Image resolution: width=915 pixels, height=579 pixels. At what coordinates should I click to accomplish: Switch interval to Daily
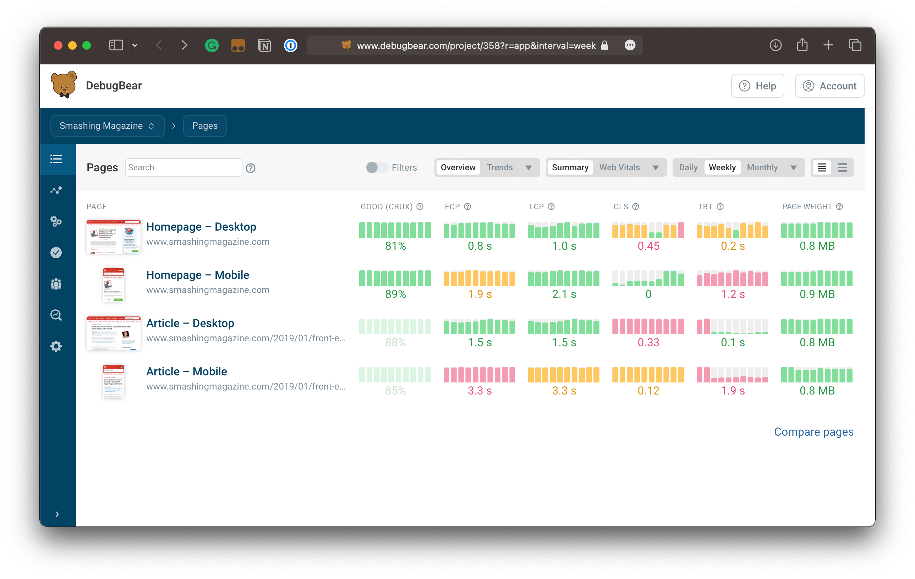[x=688, y=167]
